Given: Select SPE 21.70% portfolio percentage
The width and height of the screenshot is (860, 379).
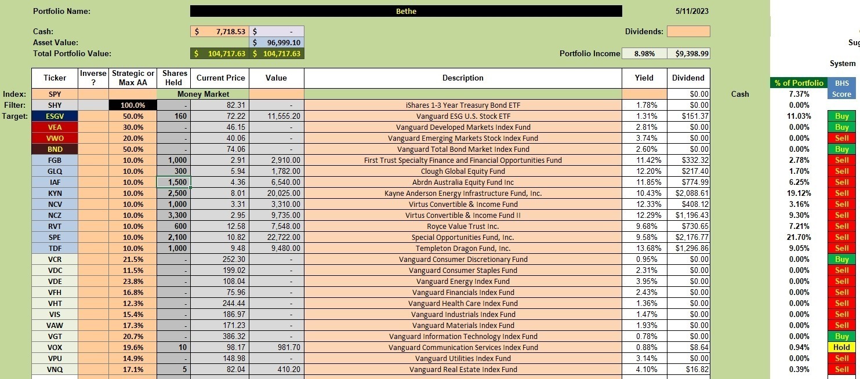Looking at the screenshot, I should click(799, 237).
